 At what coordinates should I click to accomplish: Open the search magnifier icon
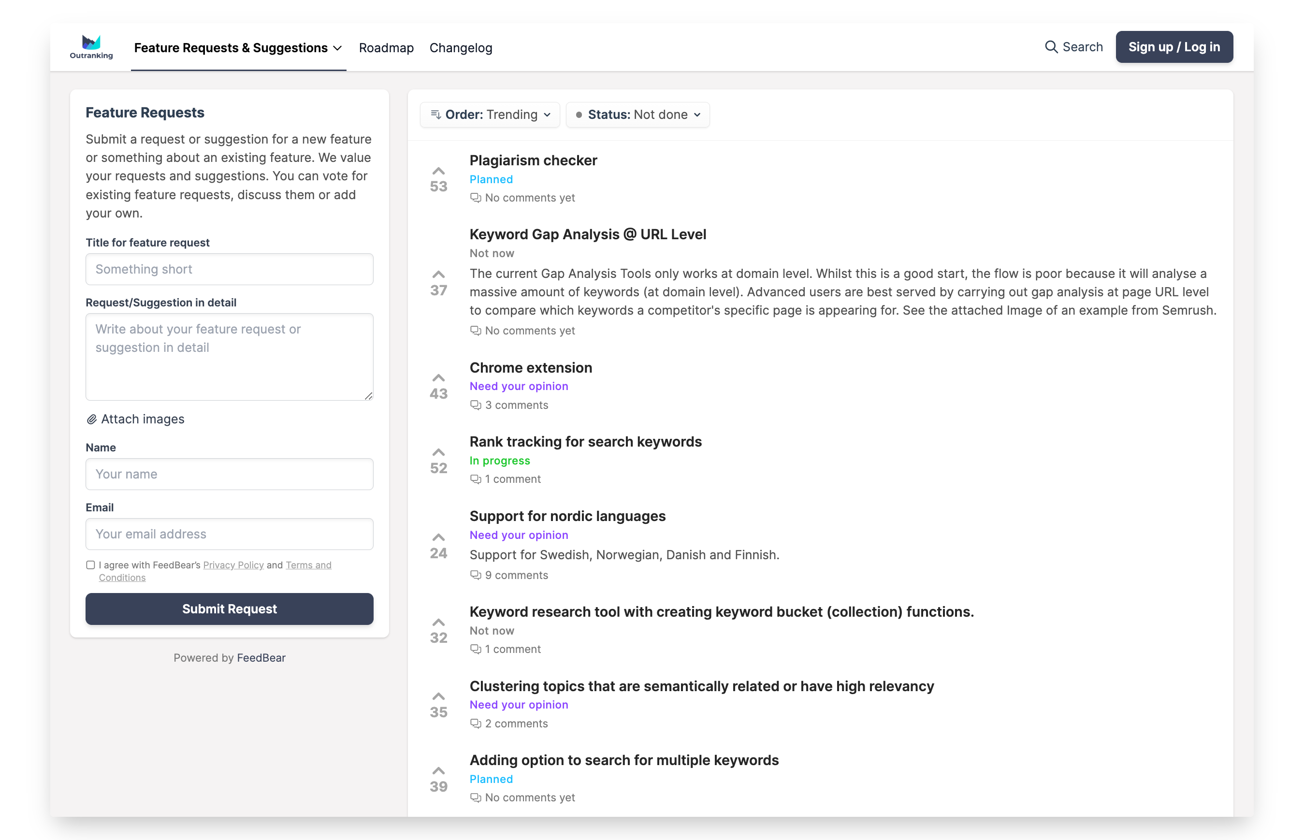(x=1050, y=47)
